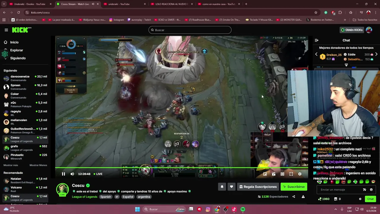Click the 1960 channel points icon

[324, 199]
